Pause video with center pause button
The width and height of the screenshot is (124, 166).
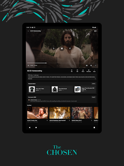point(62,48)
